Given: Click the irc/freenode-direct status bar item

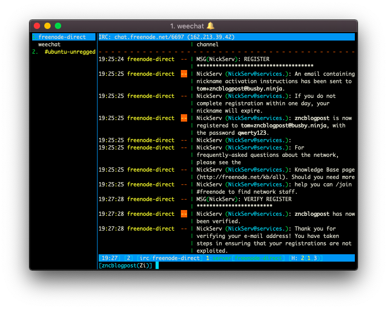Looking at the screenshot, I should coord(169,258).
